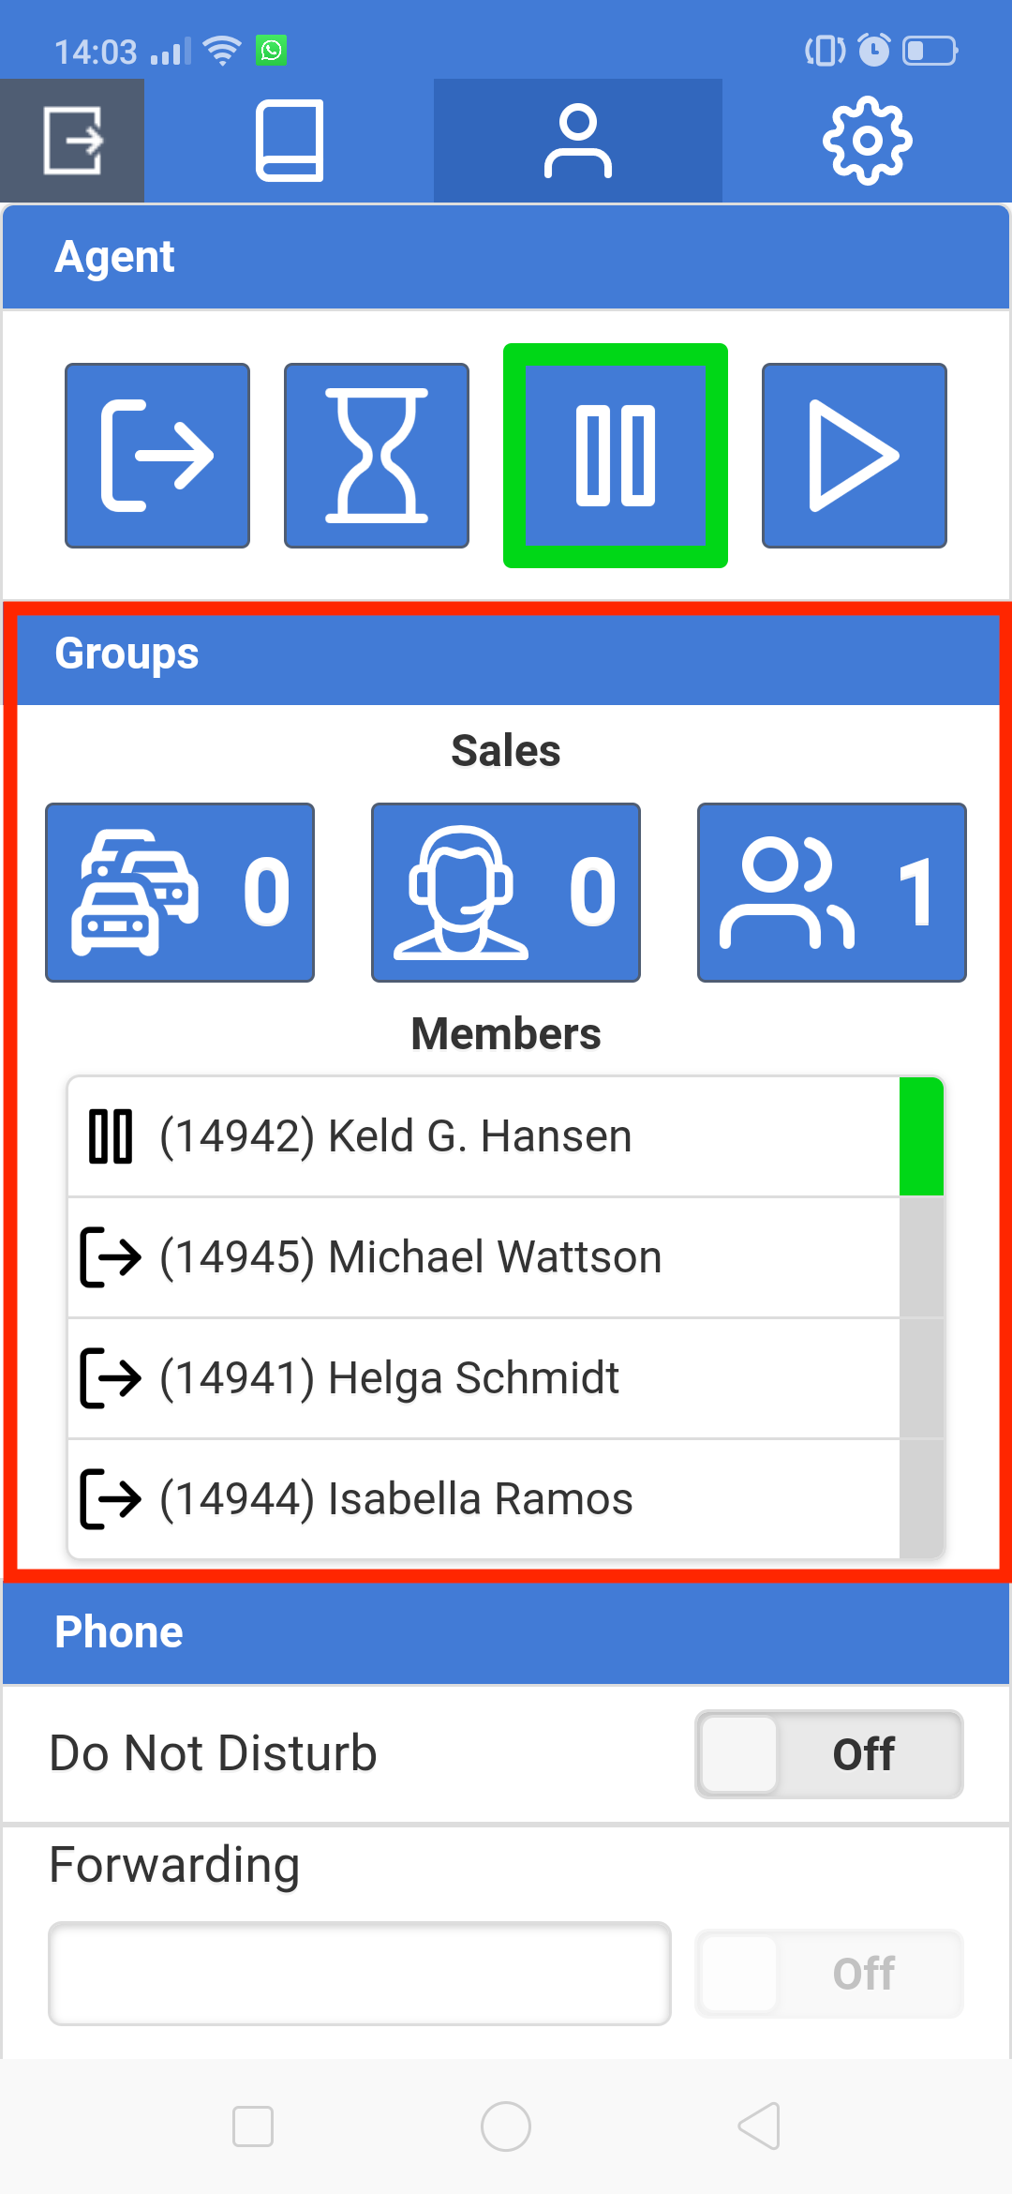Toggle the Forwarding switch
This screenshot has height=2194, width=1012.
click(x=829, y=1974)
